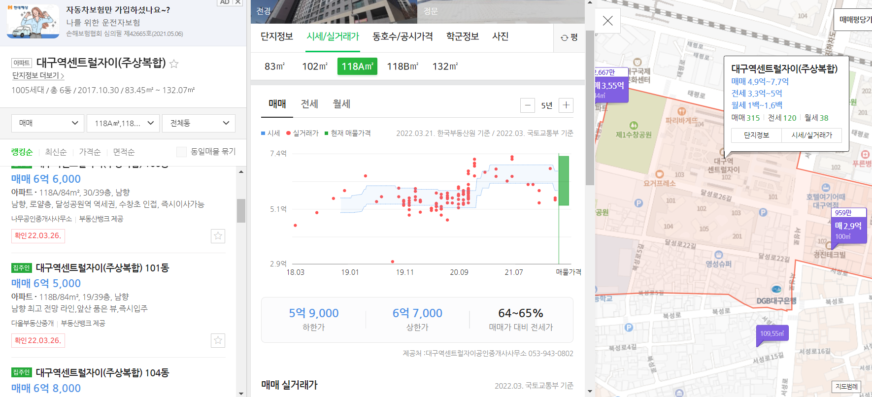Click the 5억 9,000 하한가 value
The image size is (872, 397).
314,313
